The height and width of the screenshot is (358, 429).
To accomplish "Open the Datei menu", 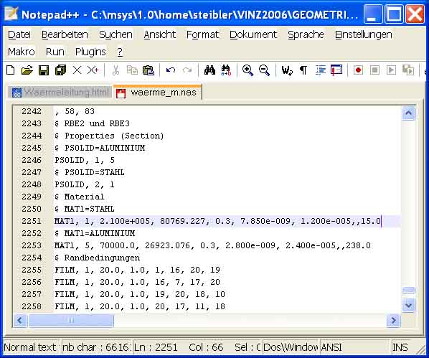I will 19,34.
